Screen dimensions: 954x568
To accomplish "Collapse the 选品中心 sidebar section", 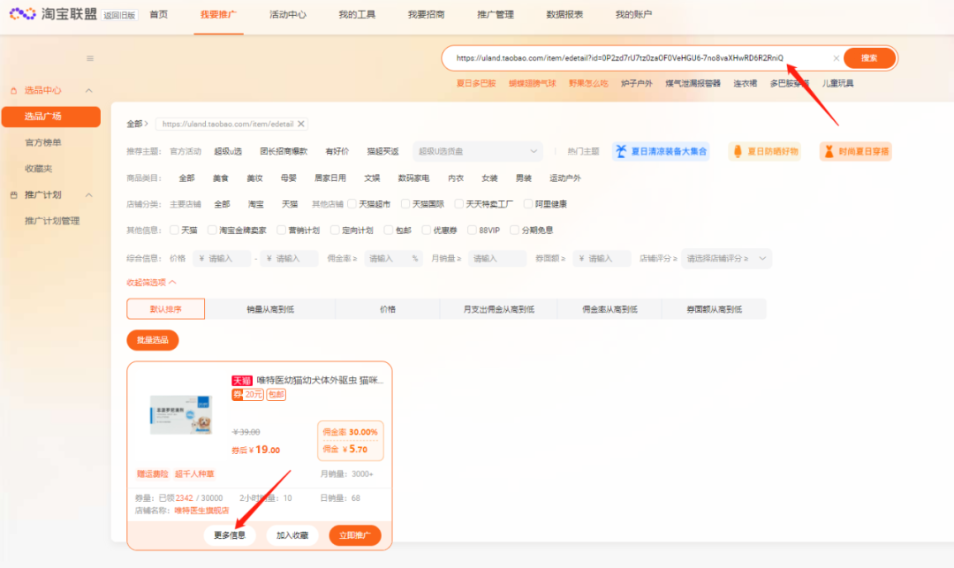I will click(89, 91).
